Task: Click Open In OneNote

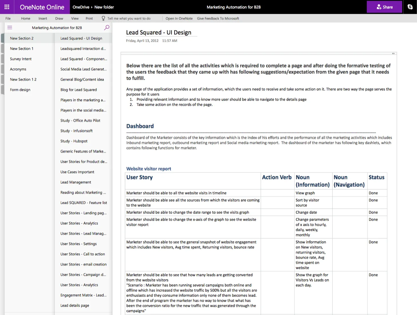Action: tap(179, 19)
